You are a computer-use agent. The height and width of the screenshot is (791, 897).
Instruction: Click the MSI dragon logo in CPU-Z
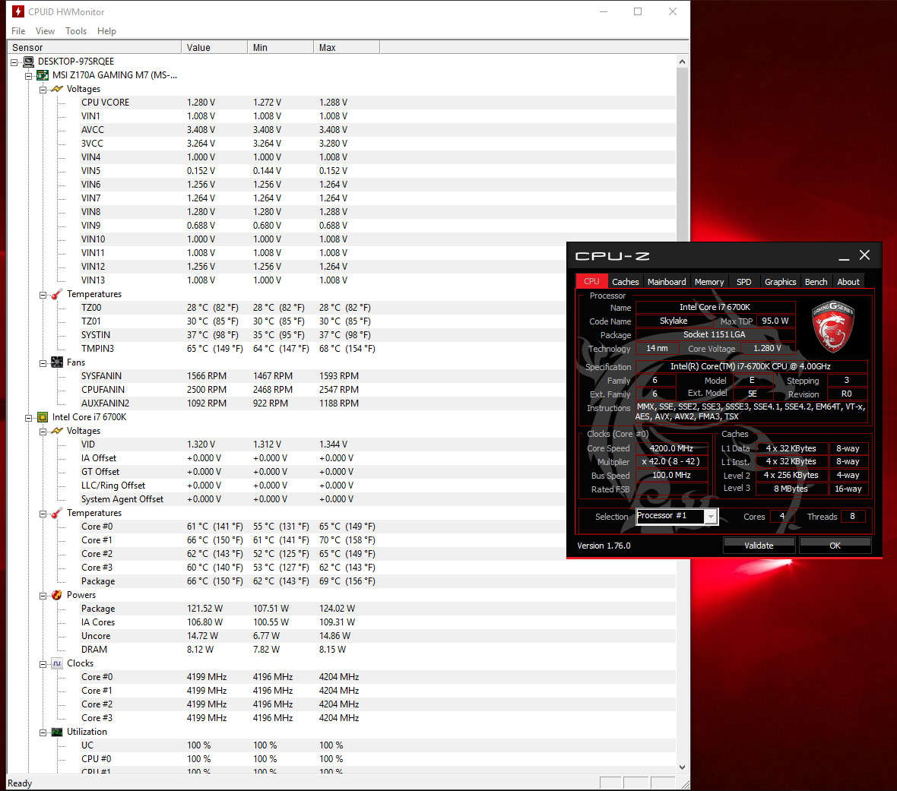pos(833,325)
